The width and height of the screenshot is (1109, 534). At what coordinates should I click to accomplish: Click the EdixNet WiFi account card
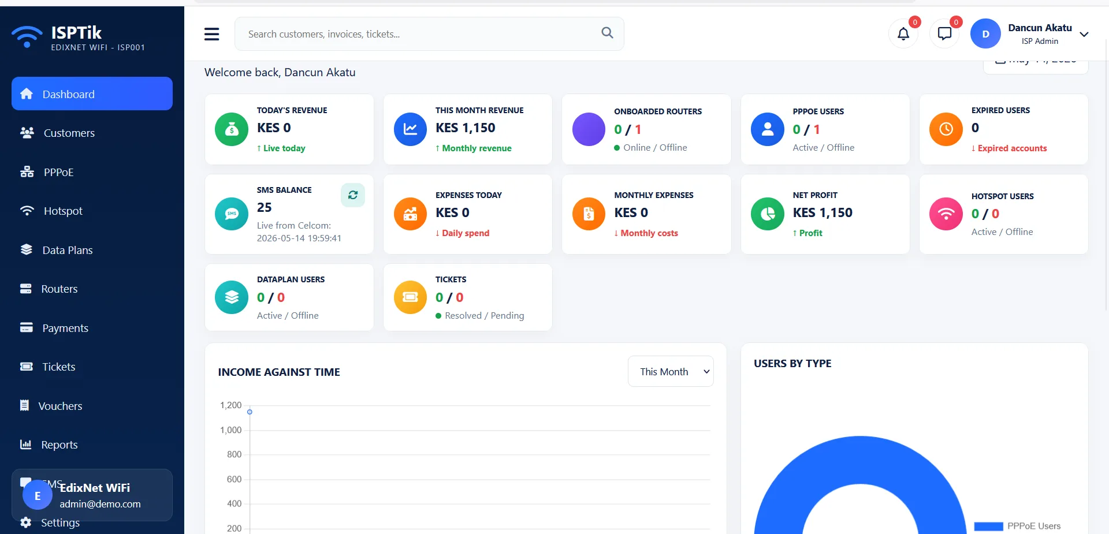click(92, 495)
